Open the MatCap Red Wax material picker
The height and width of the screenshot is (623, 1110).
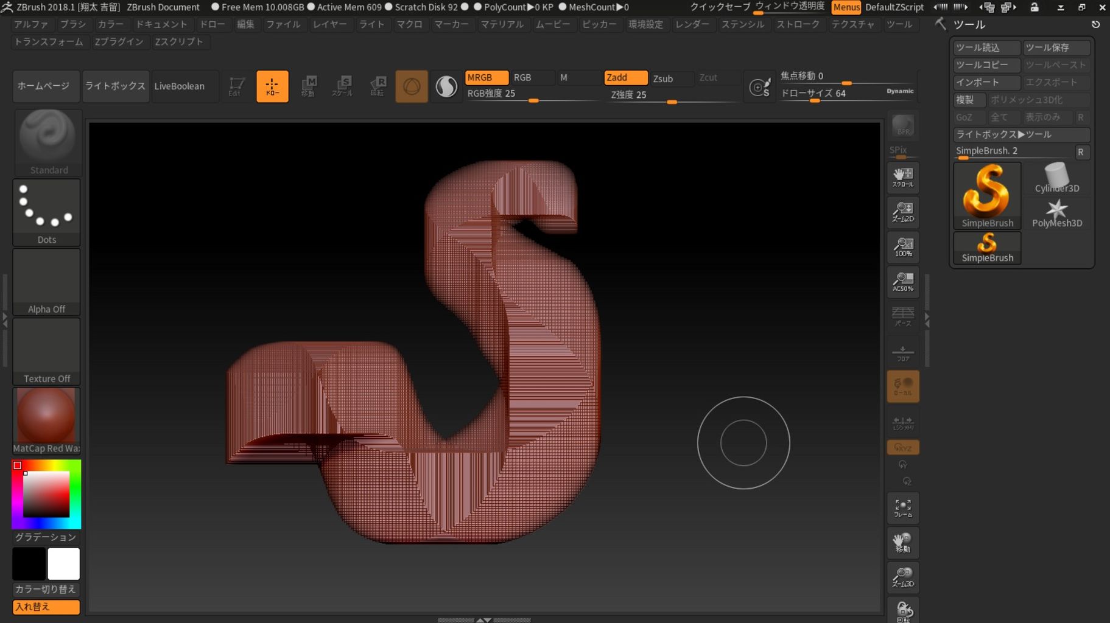pos(47,420)
